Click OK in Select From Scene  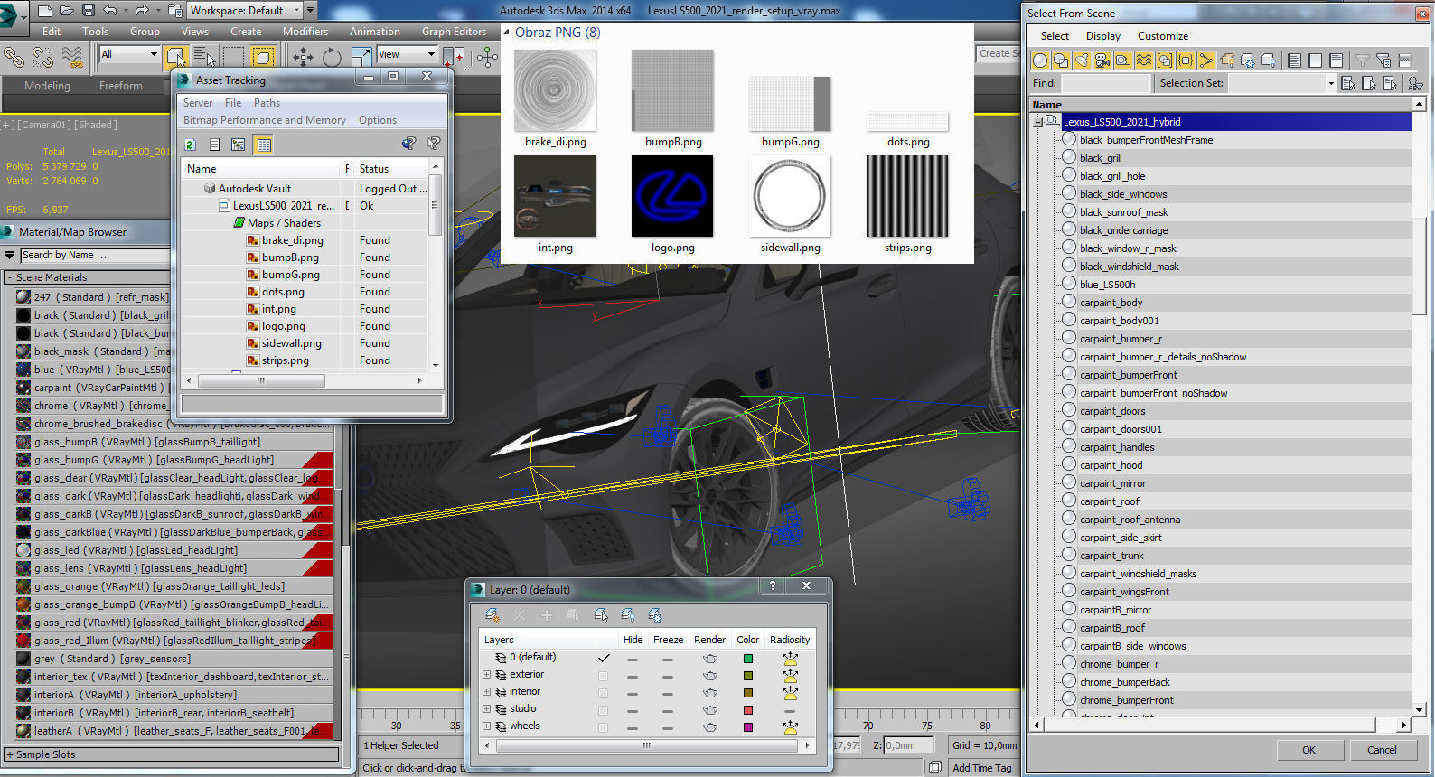(x=1308, y=750)
